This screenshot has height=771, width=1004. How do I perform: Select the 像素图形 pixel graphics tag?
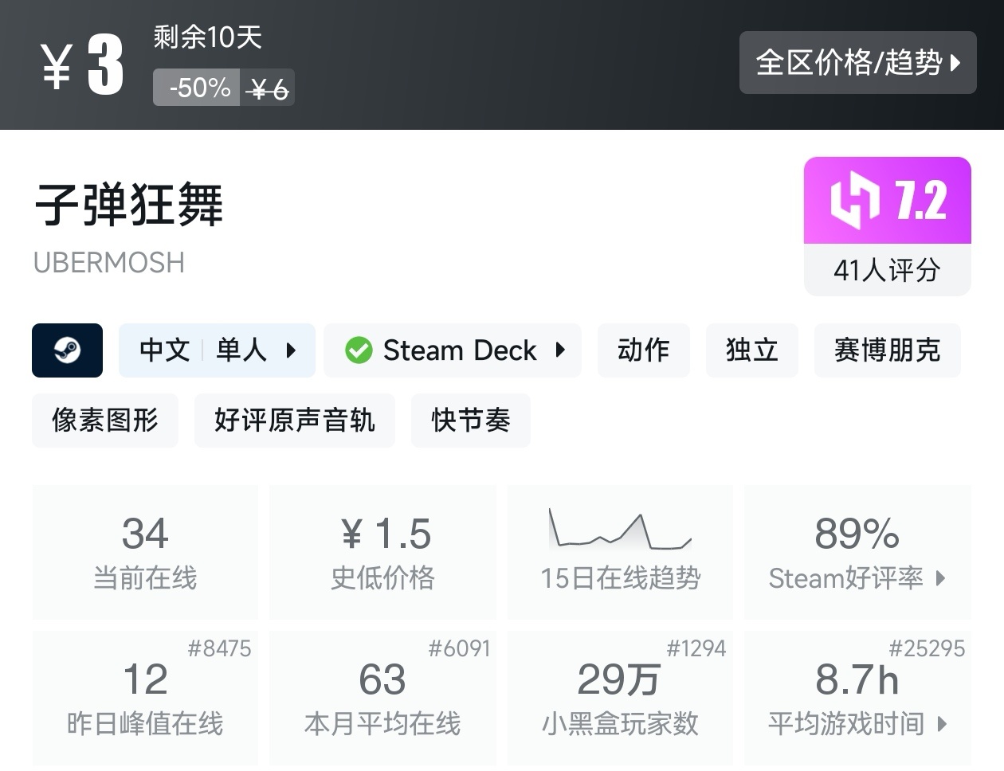click(105, 420)
